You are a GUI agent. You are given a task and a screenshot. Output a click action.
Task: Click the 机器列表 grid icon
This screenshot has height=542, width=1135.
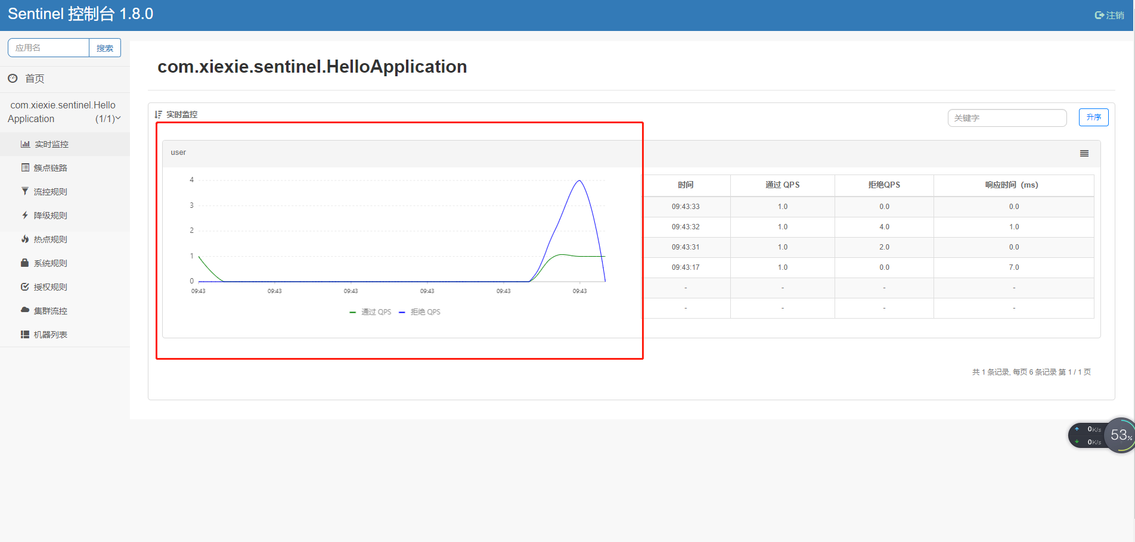point(25,334)
